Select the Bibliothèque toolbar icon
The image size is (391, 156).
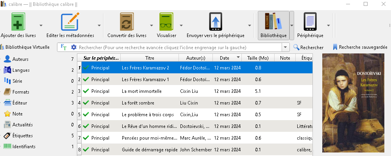coord(273,21)
